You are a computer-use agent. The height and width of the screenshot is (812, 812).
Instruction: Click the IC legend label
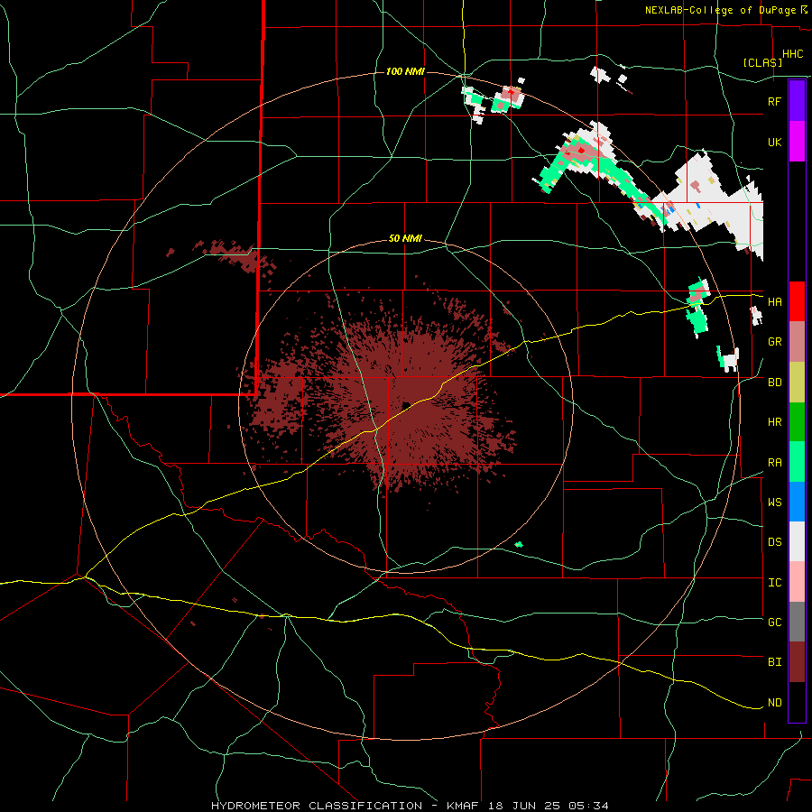coord(774,583)
